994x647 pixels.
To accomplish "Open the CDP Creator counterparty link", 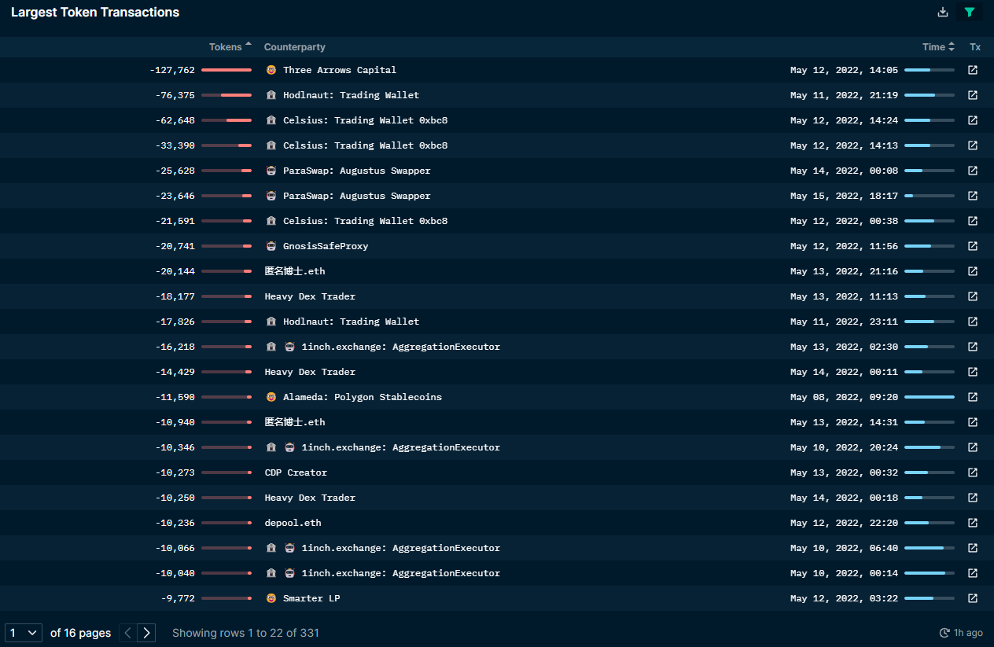I will click(x=296, y=472).
